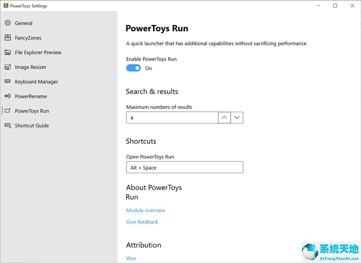Switch to Keyboard Manager page
361x263 pixels.
36,82
